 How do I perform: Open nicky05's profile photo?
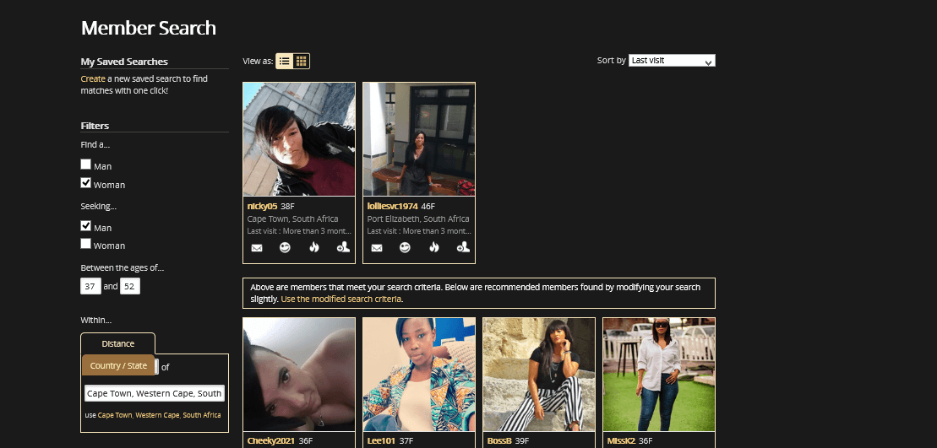[299, 139]
